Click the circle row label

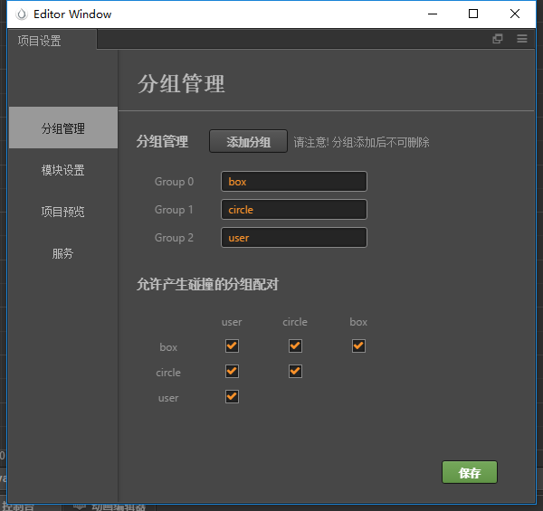168,373
